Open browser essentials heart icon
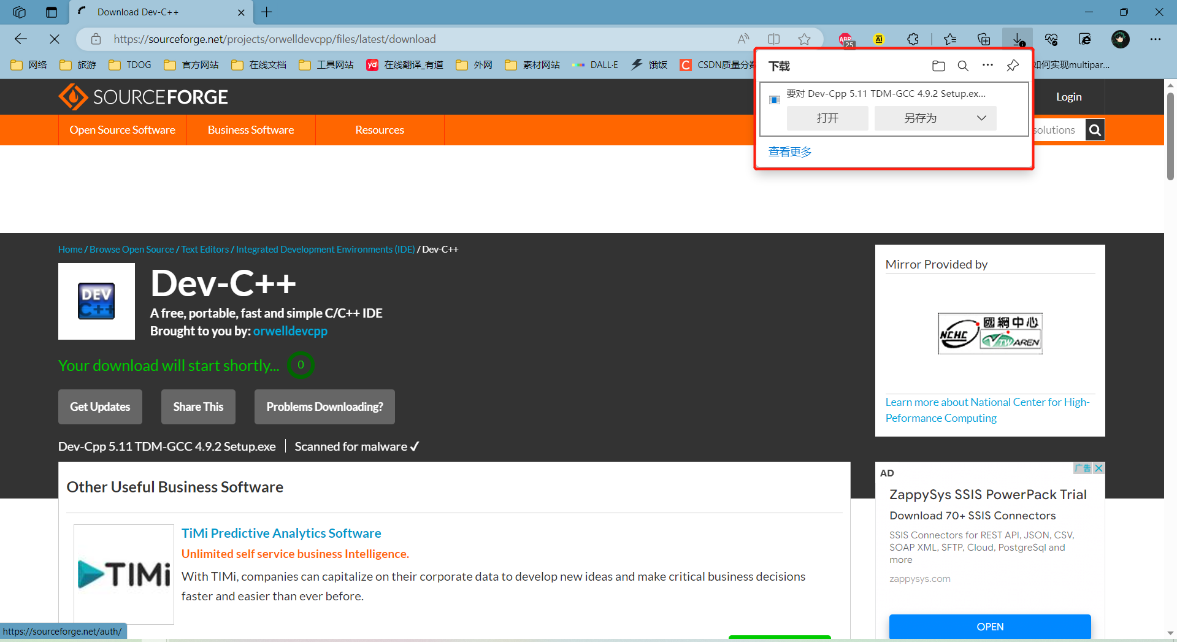Viewport: 1177px width, 642px height. coord(1051,39)
